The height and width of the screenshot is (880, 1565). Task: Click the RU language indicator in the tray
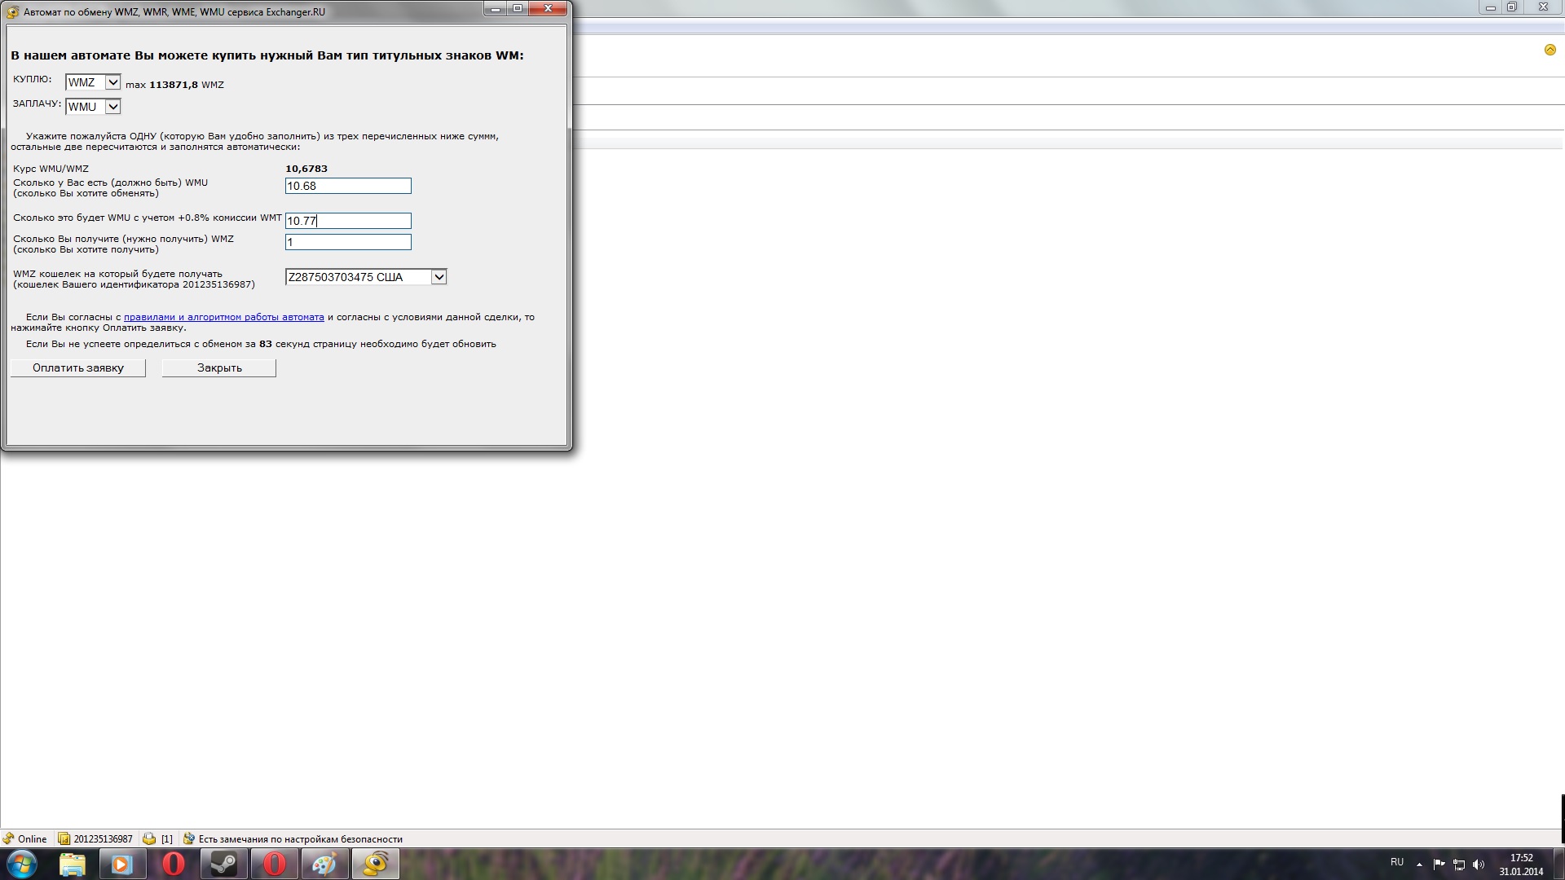[x=1397, y=862]
